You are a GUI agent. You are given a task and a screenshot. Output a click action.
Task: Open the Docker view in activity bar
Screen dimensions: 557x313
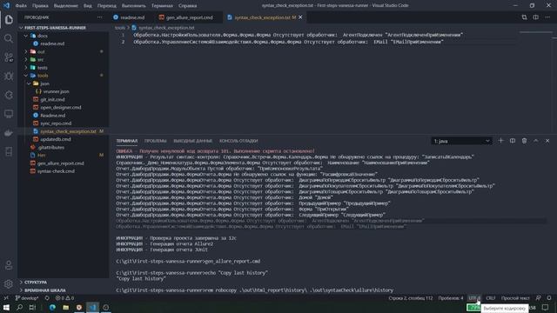[9, 133]
